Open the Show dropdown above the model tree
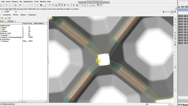 (x=2, y=21)
